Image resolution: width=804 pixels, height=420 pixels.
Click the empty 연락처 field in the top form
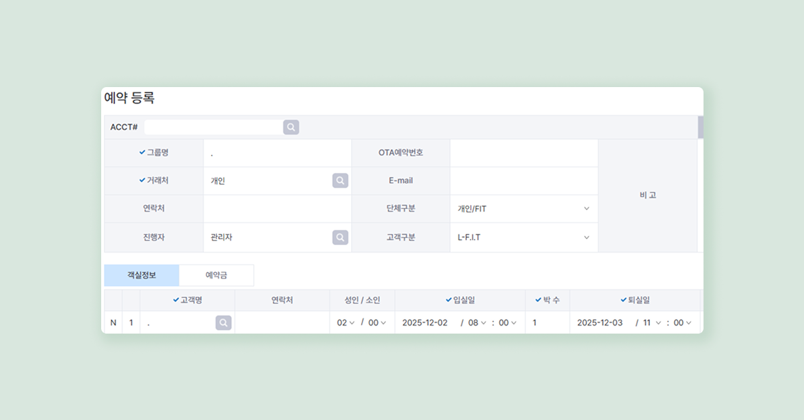point(277,209)
